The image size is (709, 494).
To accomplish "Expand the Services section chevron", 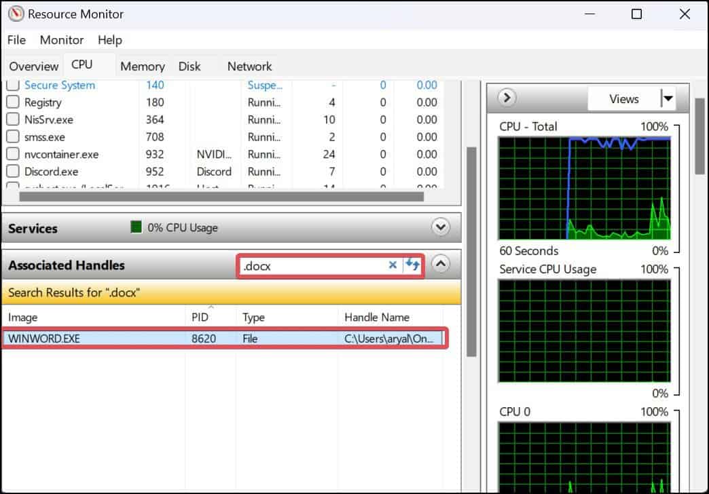I will pyautogui.click(x=441, y=227).
